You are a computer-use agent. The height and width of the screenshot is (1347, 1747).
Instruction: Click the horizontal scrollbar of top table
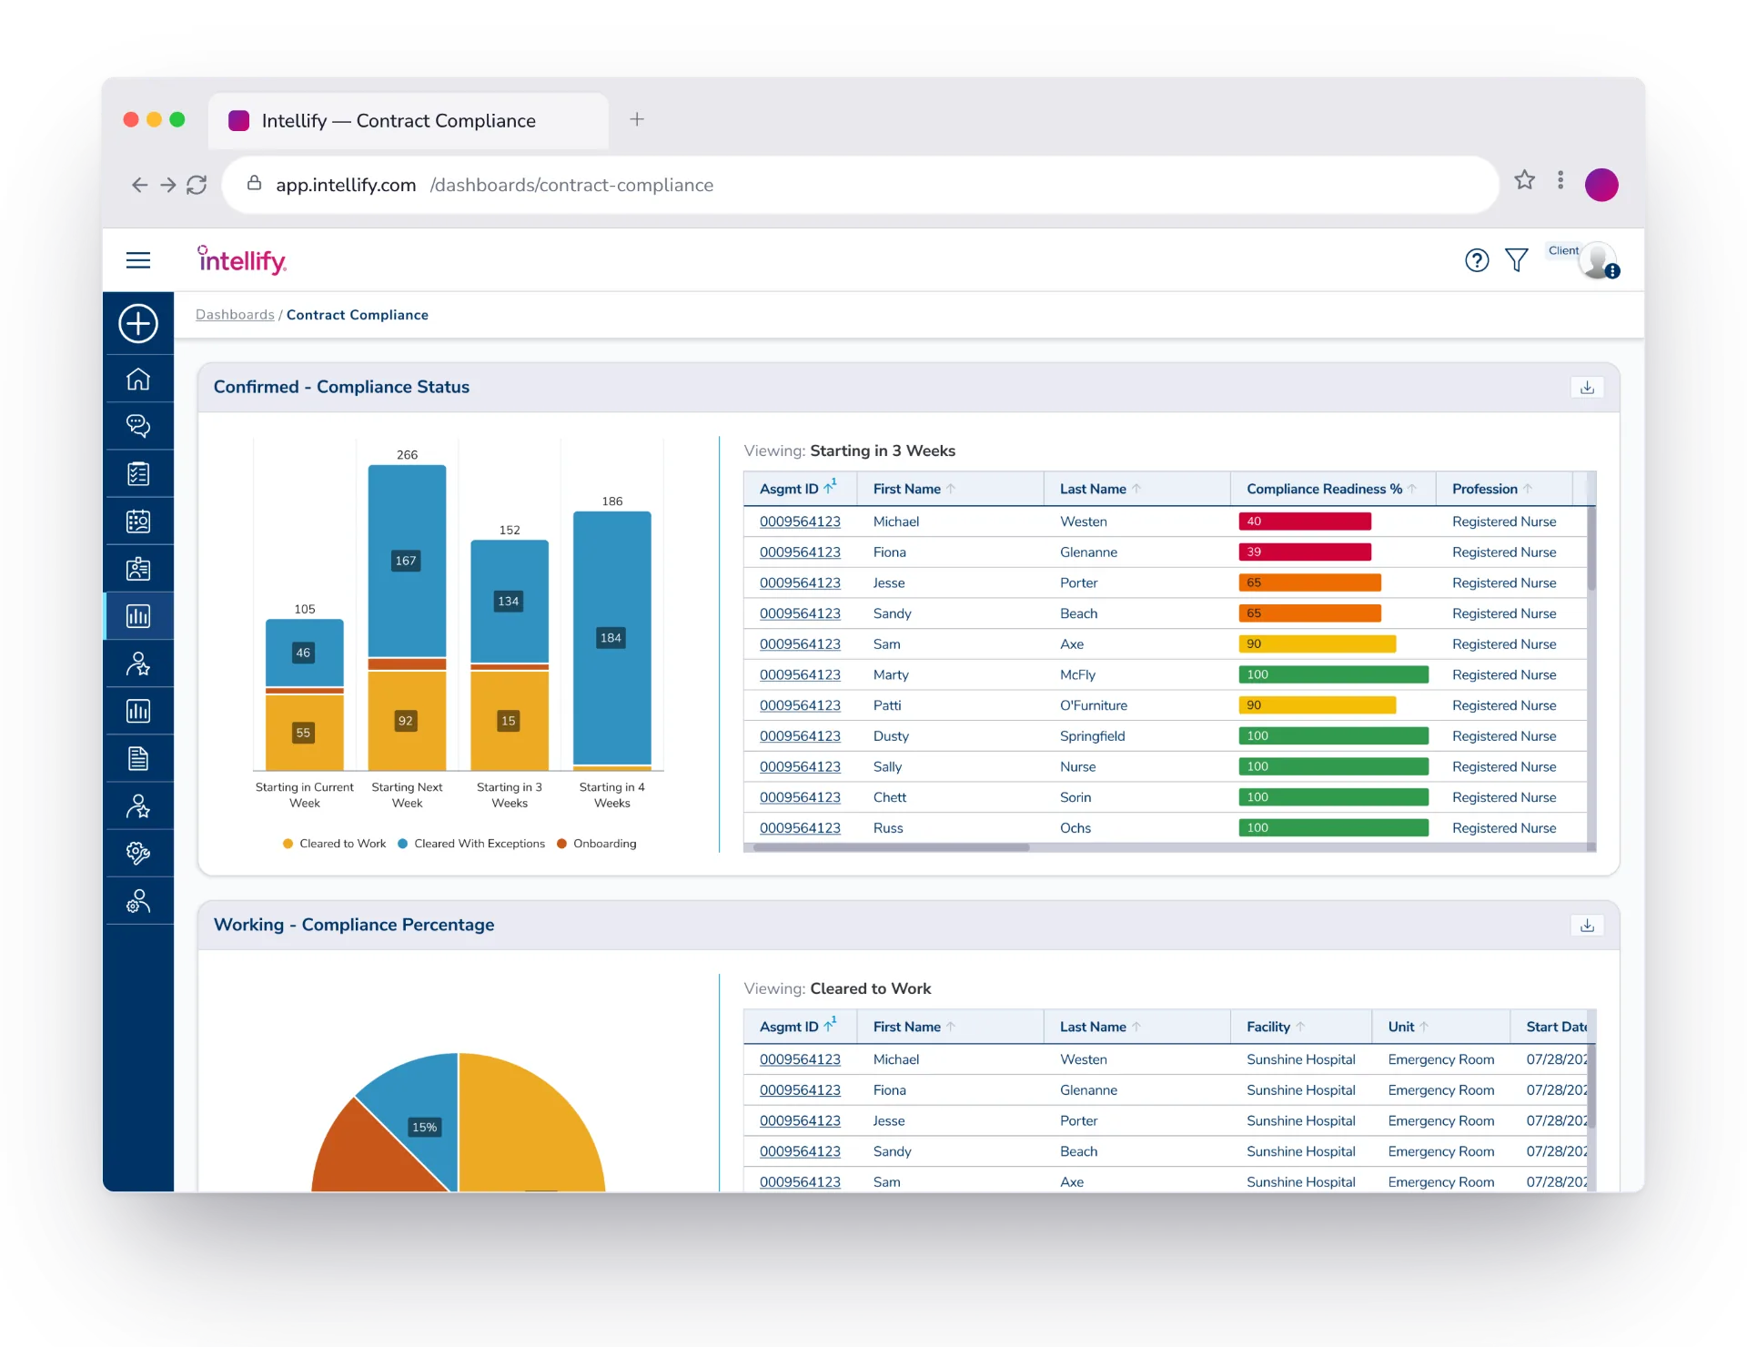pos(892,847)
